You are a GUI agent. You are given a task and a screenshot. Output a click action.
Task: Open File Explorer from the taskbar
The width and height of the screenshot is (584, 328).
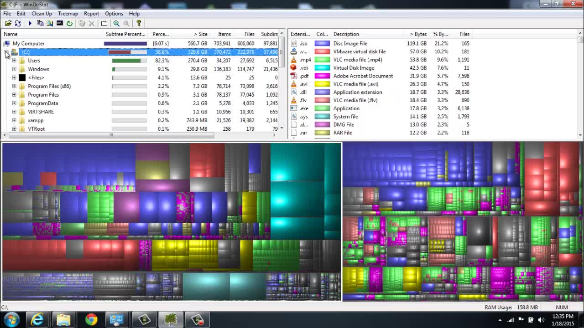click(64, 319)
